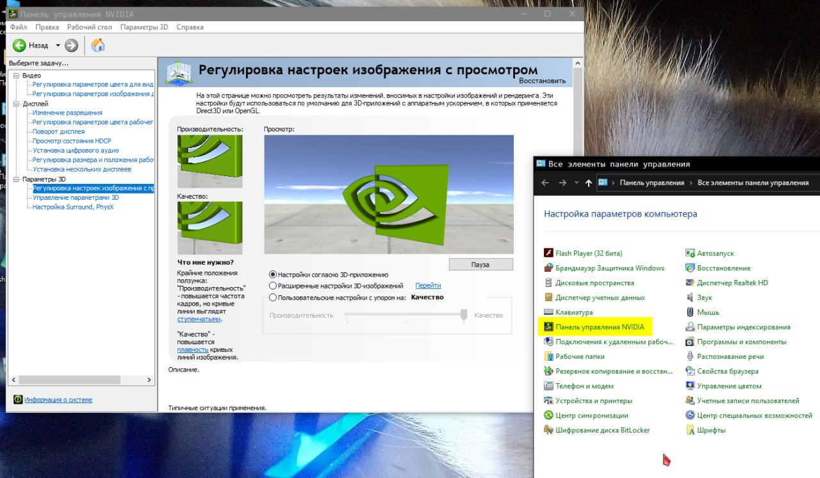Select Управление параметрами 3D item
Screen dimensions: 820x478
76,198
